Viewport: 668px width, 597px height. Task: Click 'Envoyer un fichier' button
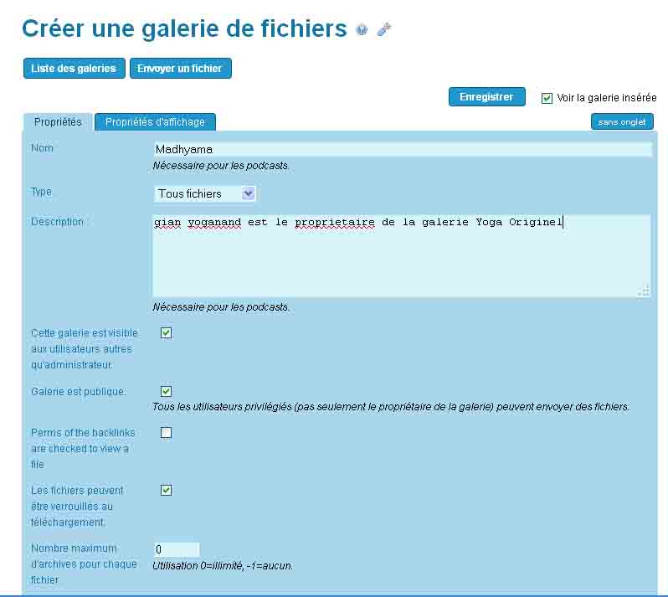click(180, 69)
